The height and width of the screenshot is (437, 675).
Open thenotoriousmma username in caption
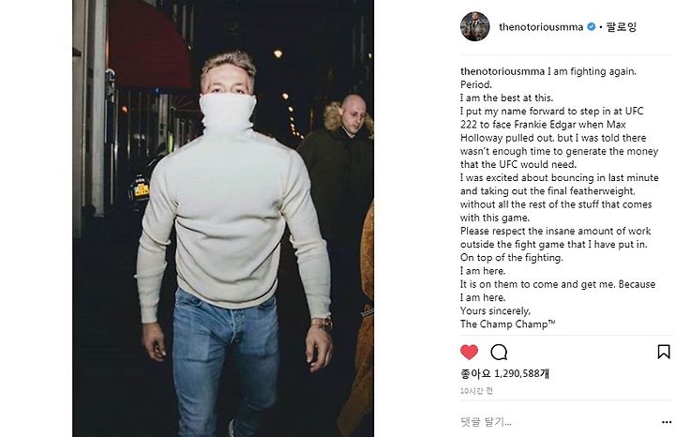(x=502, y=71)
